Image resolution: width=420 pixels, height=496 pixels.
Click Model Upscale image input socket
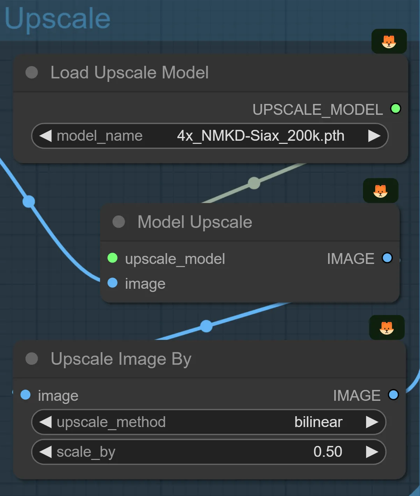pyautogui.click(x=113, y=283)
